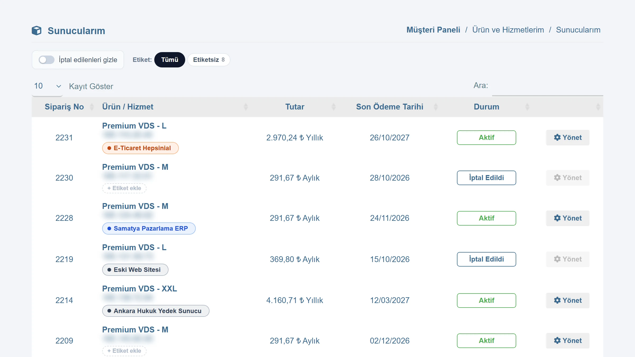The width and height of the screenshot is (635, 357).
Task: Manage order 2228 with Yönet
Action: click(568, 218)
